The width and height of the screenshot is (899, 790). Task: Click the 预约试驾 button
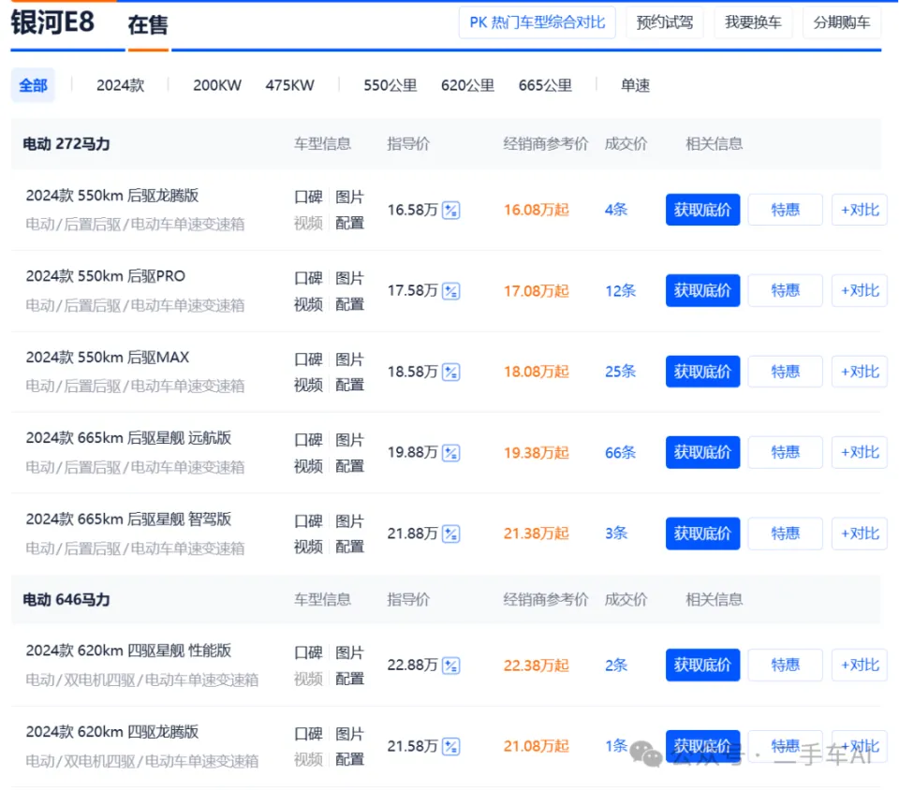665,22
